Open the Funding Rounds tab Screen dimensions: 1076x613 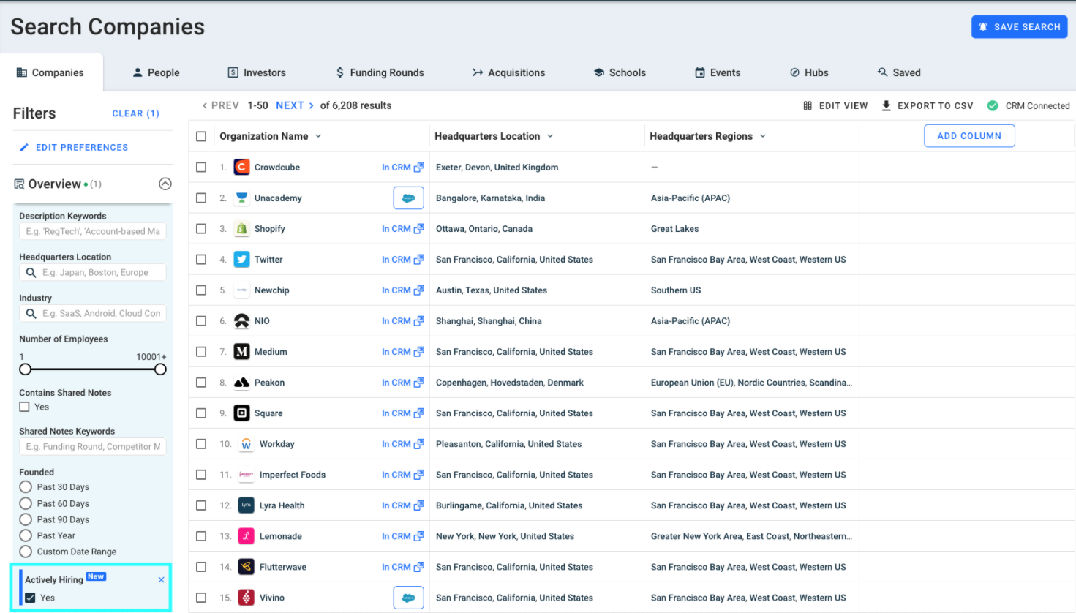coord(379,72)
